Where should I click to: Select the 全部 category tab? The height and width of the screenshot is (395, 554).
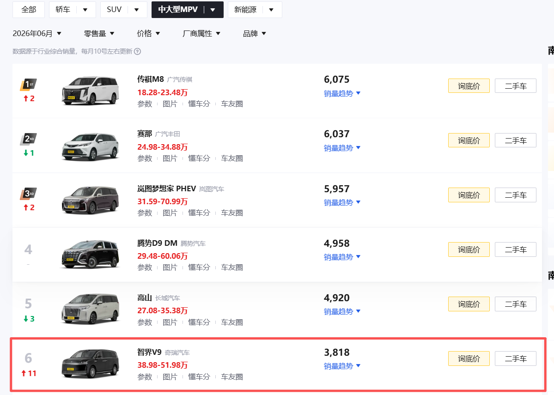tap(29, 10)
